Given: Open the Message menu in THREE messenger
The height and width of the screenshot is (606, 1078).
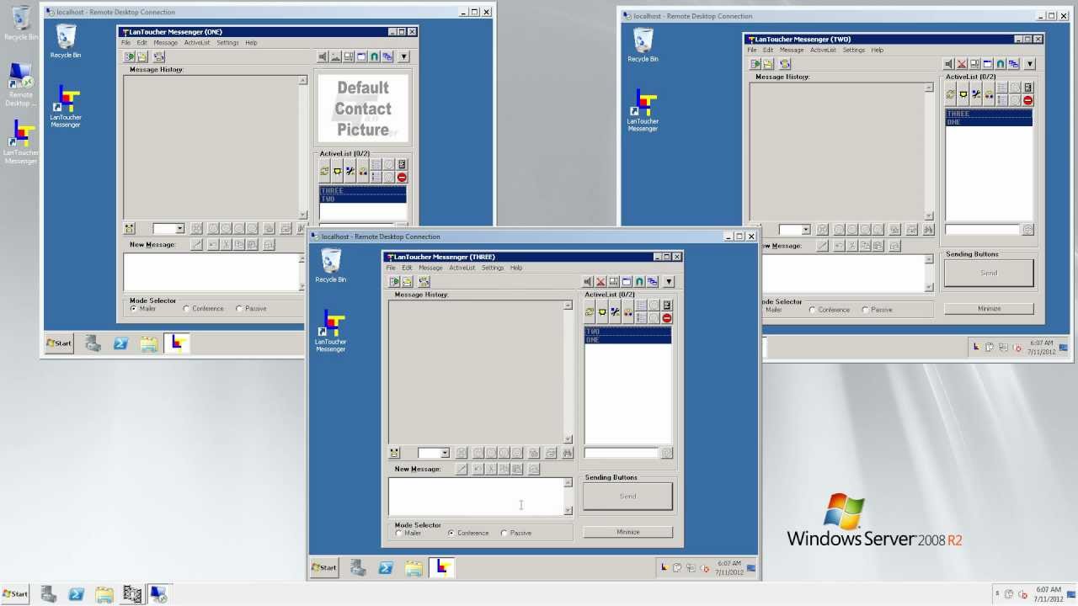Looking at the screenshot, I should (430, 268).
